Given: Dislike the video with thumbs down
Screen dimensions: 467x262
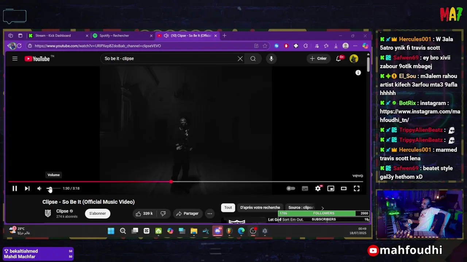Looking at the screenshot, I should (x=163, y=214).
